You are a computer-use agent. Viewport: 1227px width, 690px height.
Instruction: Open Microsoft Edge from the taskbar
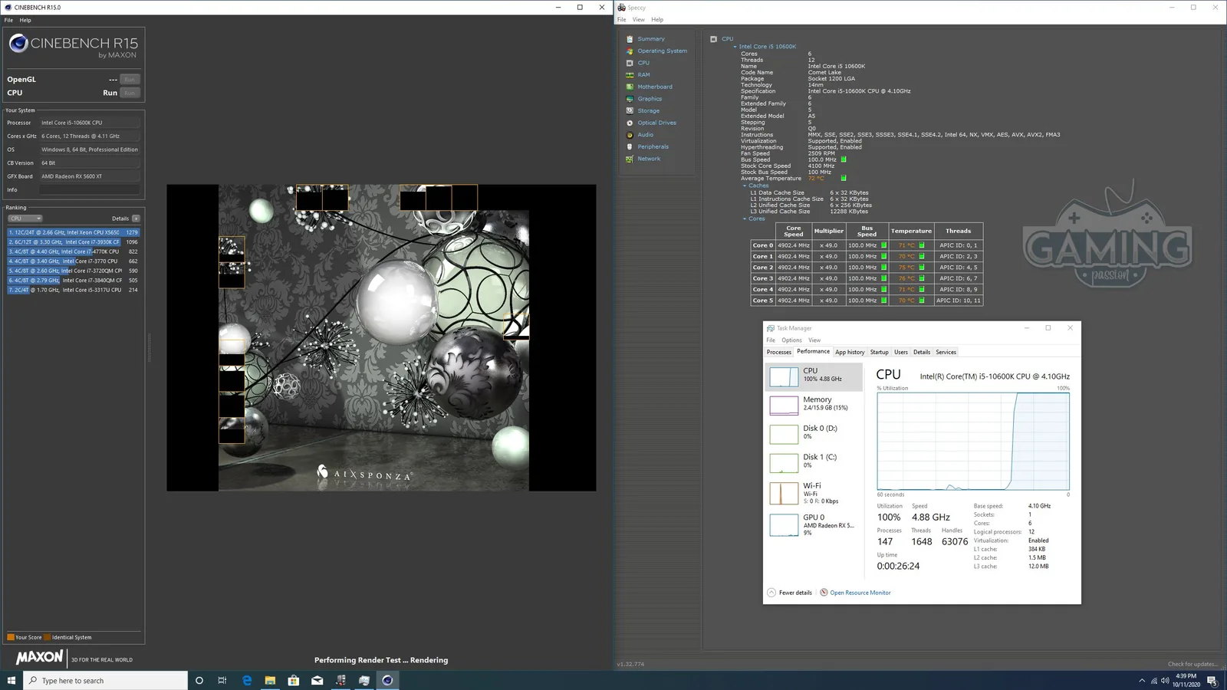pyautogui.click(x=247, y=680)
